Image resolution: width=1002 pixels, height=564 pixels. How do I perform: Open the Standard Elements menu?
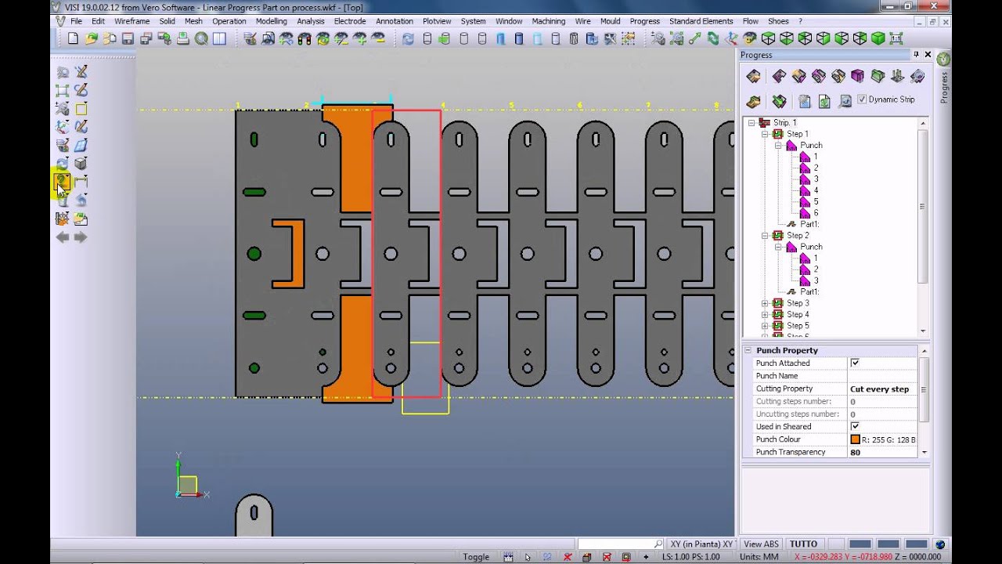(x=701, y=21)
